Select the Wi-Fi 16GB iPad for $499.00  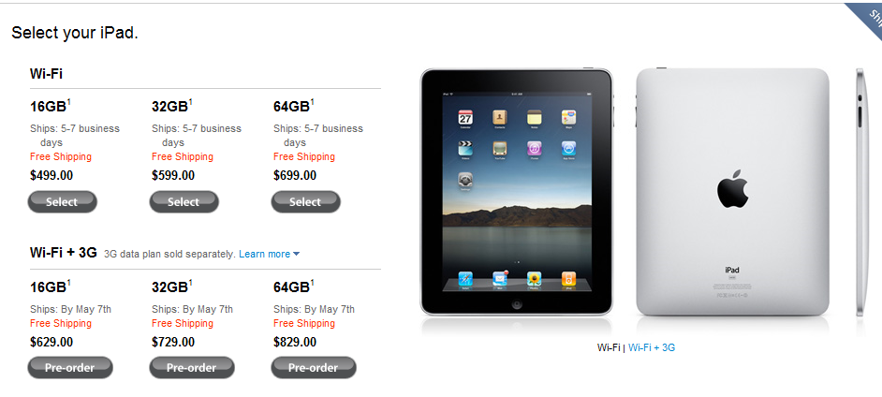[x=63, y=202]
